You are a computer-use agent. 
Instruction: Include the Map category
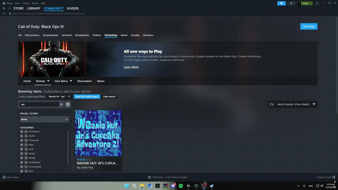coord(22,145)
